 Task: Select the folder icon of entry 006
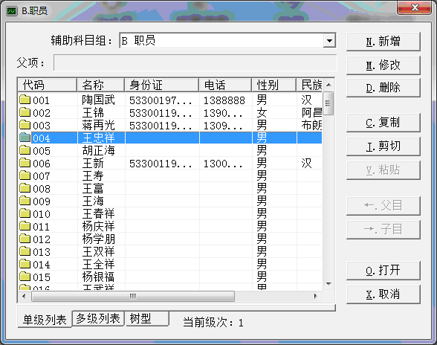pyautogui.click(x=25, y=163)
